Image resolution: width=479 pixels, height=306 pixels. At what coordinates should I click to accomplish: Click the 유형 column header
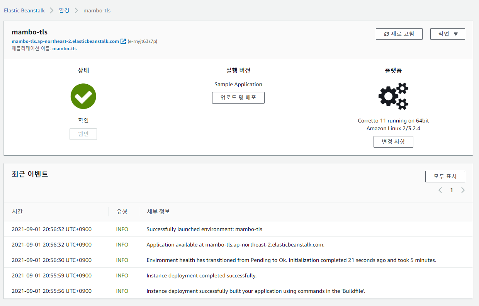tap(122, 212)
